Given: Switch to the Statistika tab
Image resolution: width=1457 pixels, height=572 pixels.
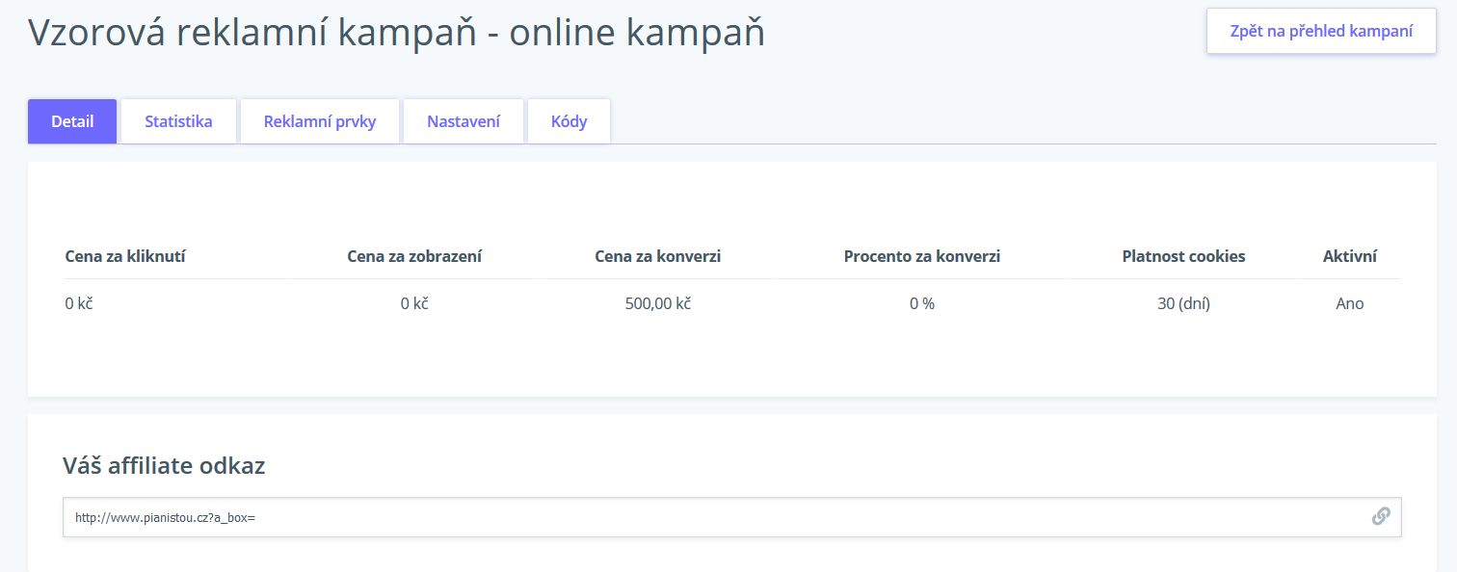Looking at the screenshot, I should point(178,121).
